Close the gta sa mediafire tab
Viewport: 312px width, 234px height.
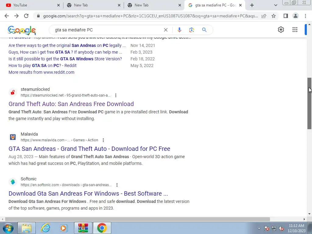240,5
